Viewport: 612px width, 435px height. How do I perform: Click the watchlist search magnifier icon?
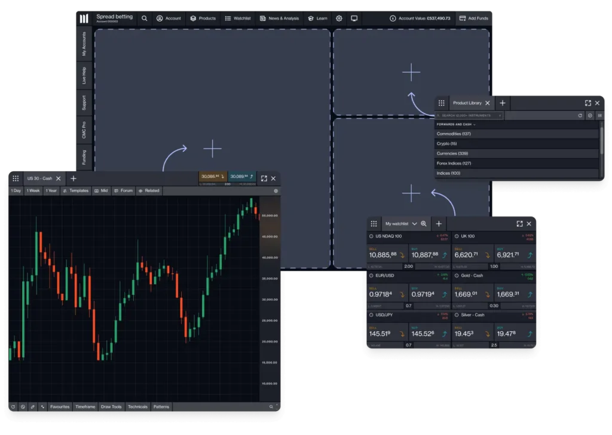click(424, 224)
